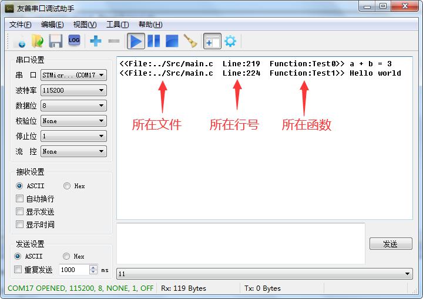The width and height of the screenshot is (423, 299).
Task: Expand the send history dropdown showing 11
Action: tap(264, 274)
